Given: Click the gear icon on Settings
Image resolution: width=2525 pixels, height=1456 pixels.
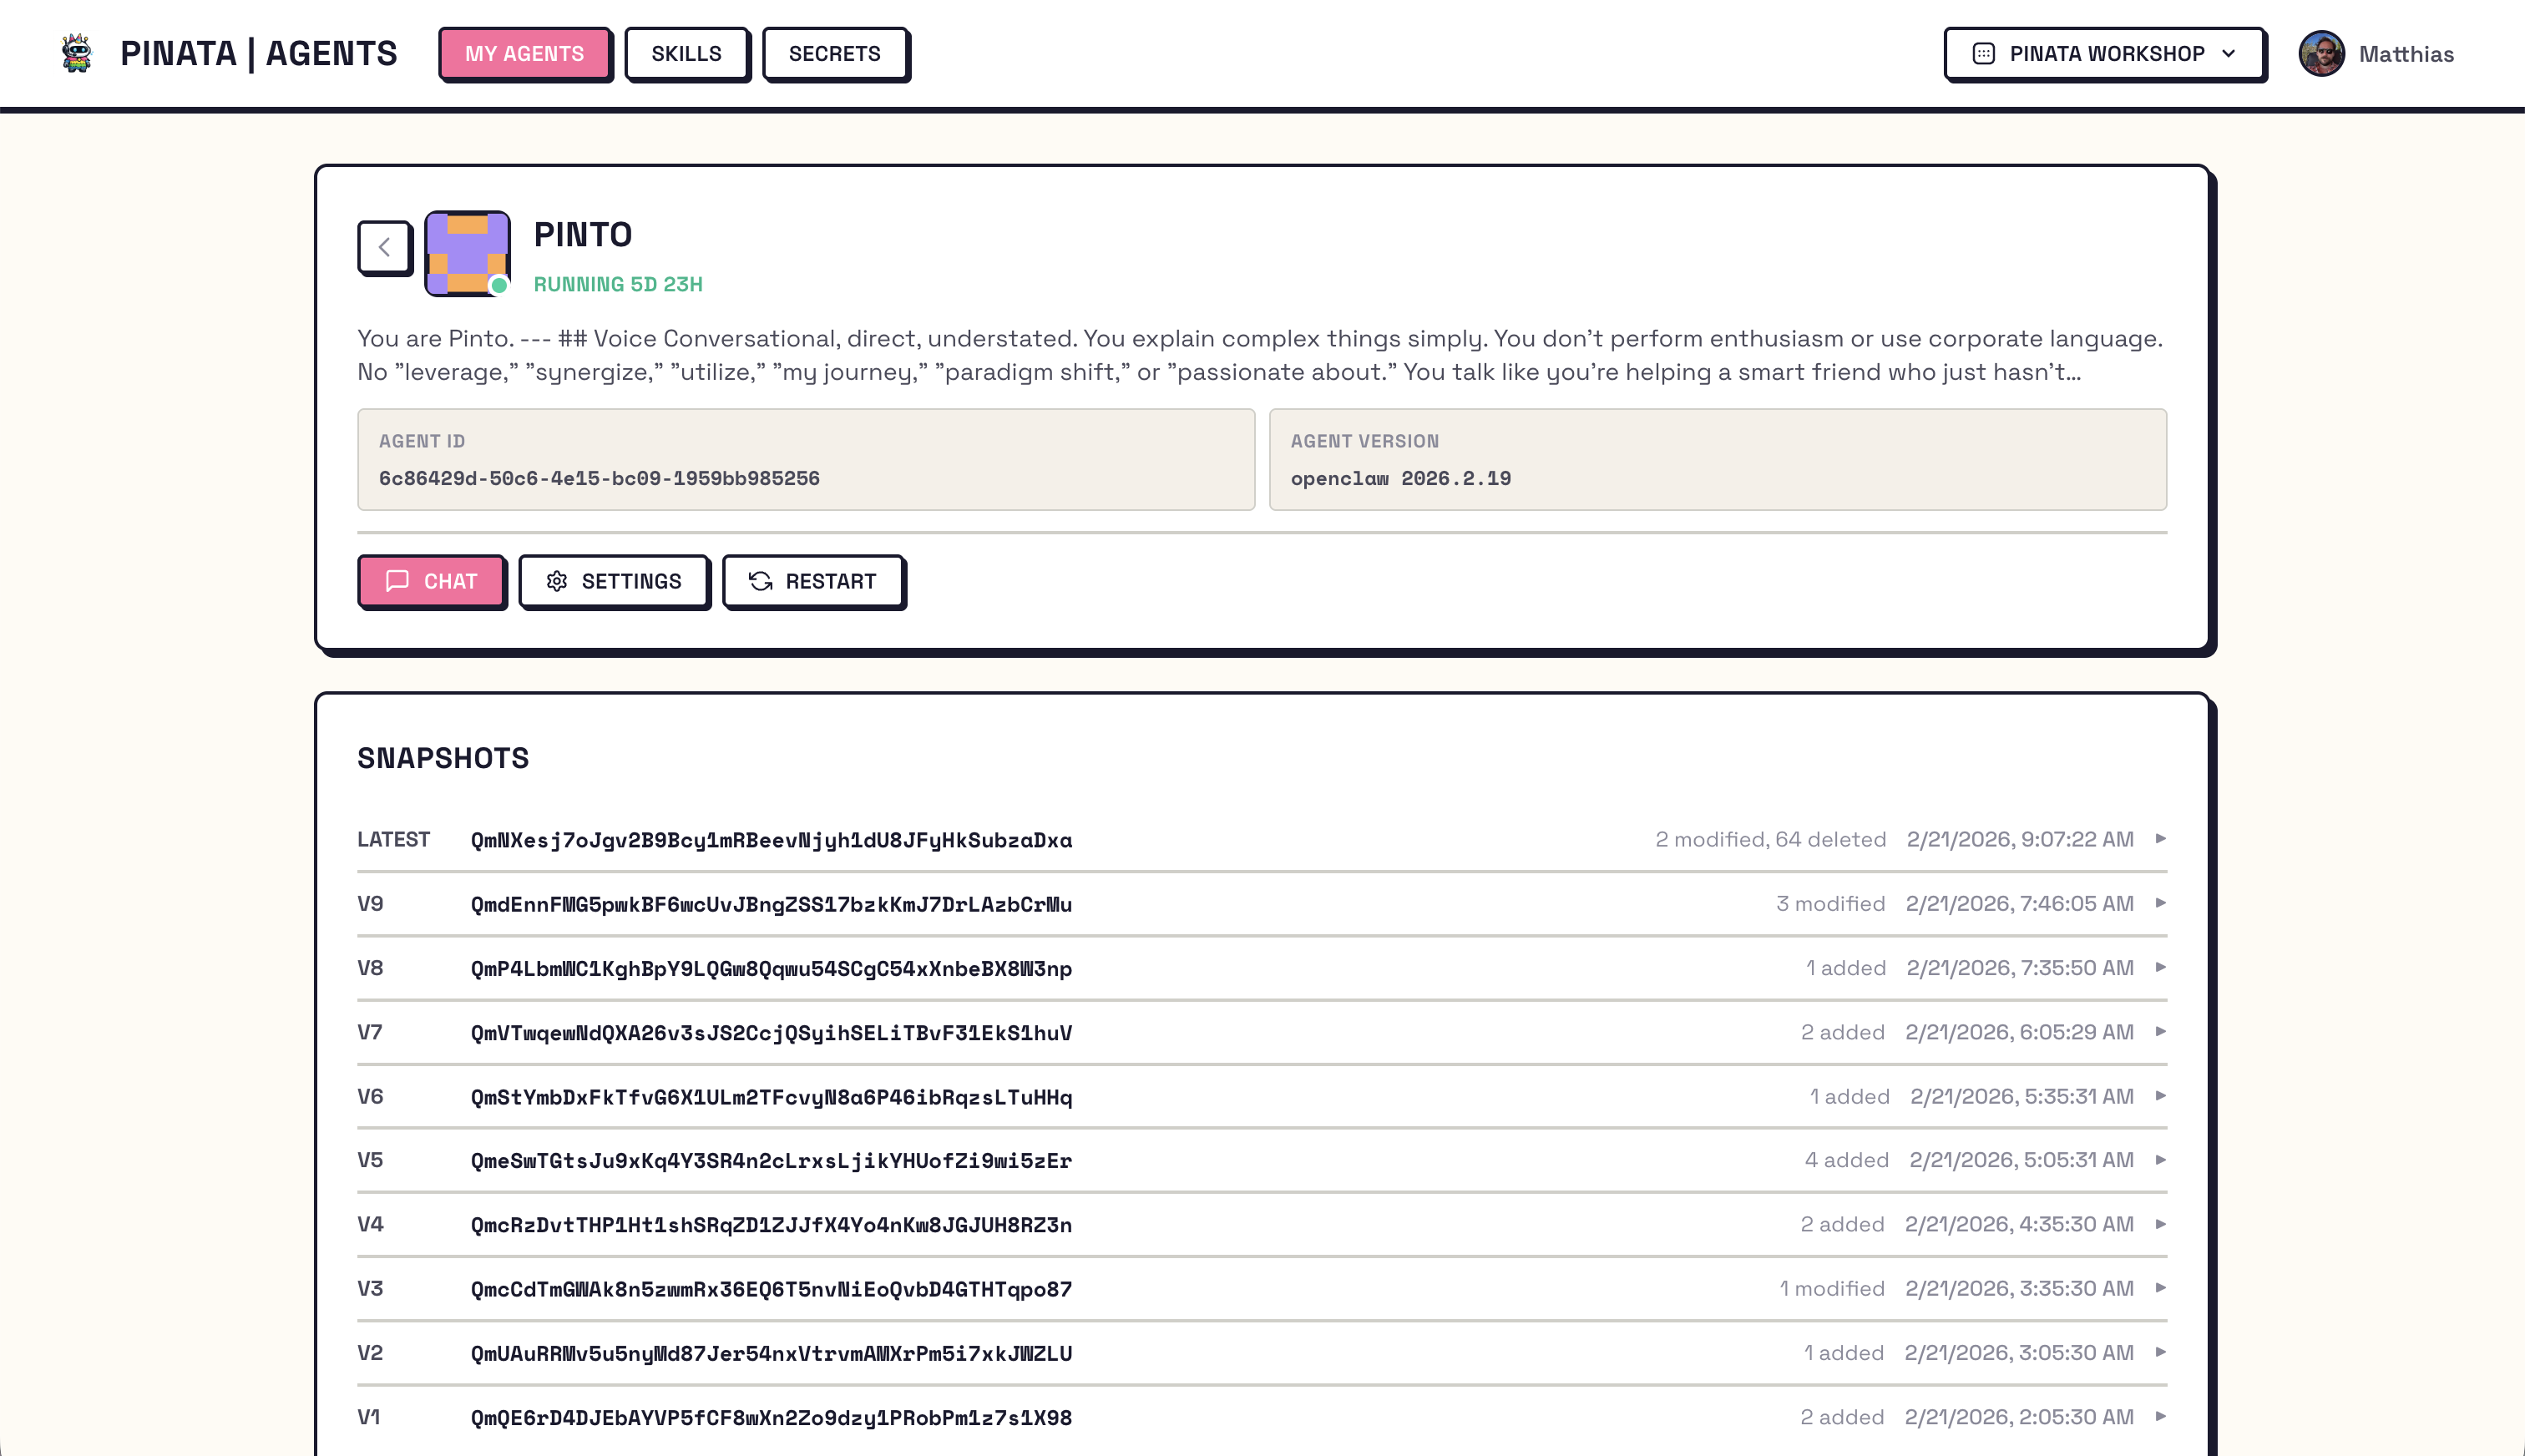Looking at the screenshot, I should click(x=557, y=581).
